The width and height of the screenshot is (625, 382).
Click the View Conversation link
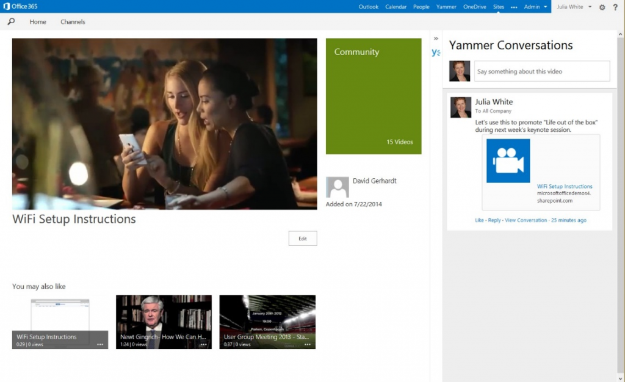pos(526,220)
